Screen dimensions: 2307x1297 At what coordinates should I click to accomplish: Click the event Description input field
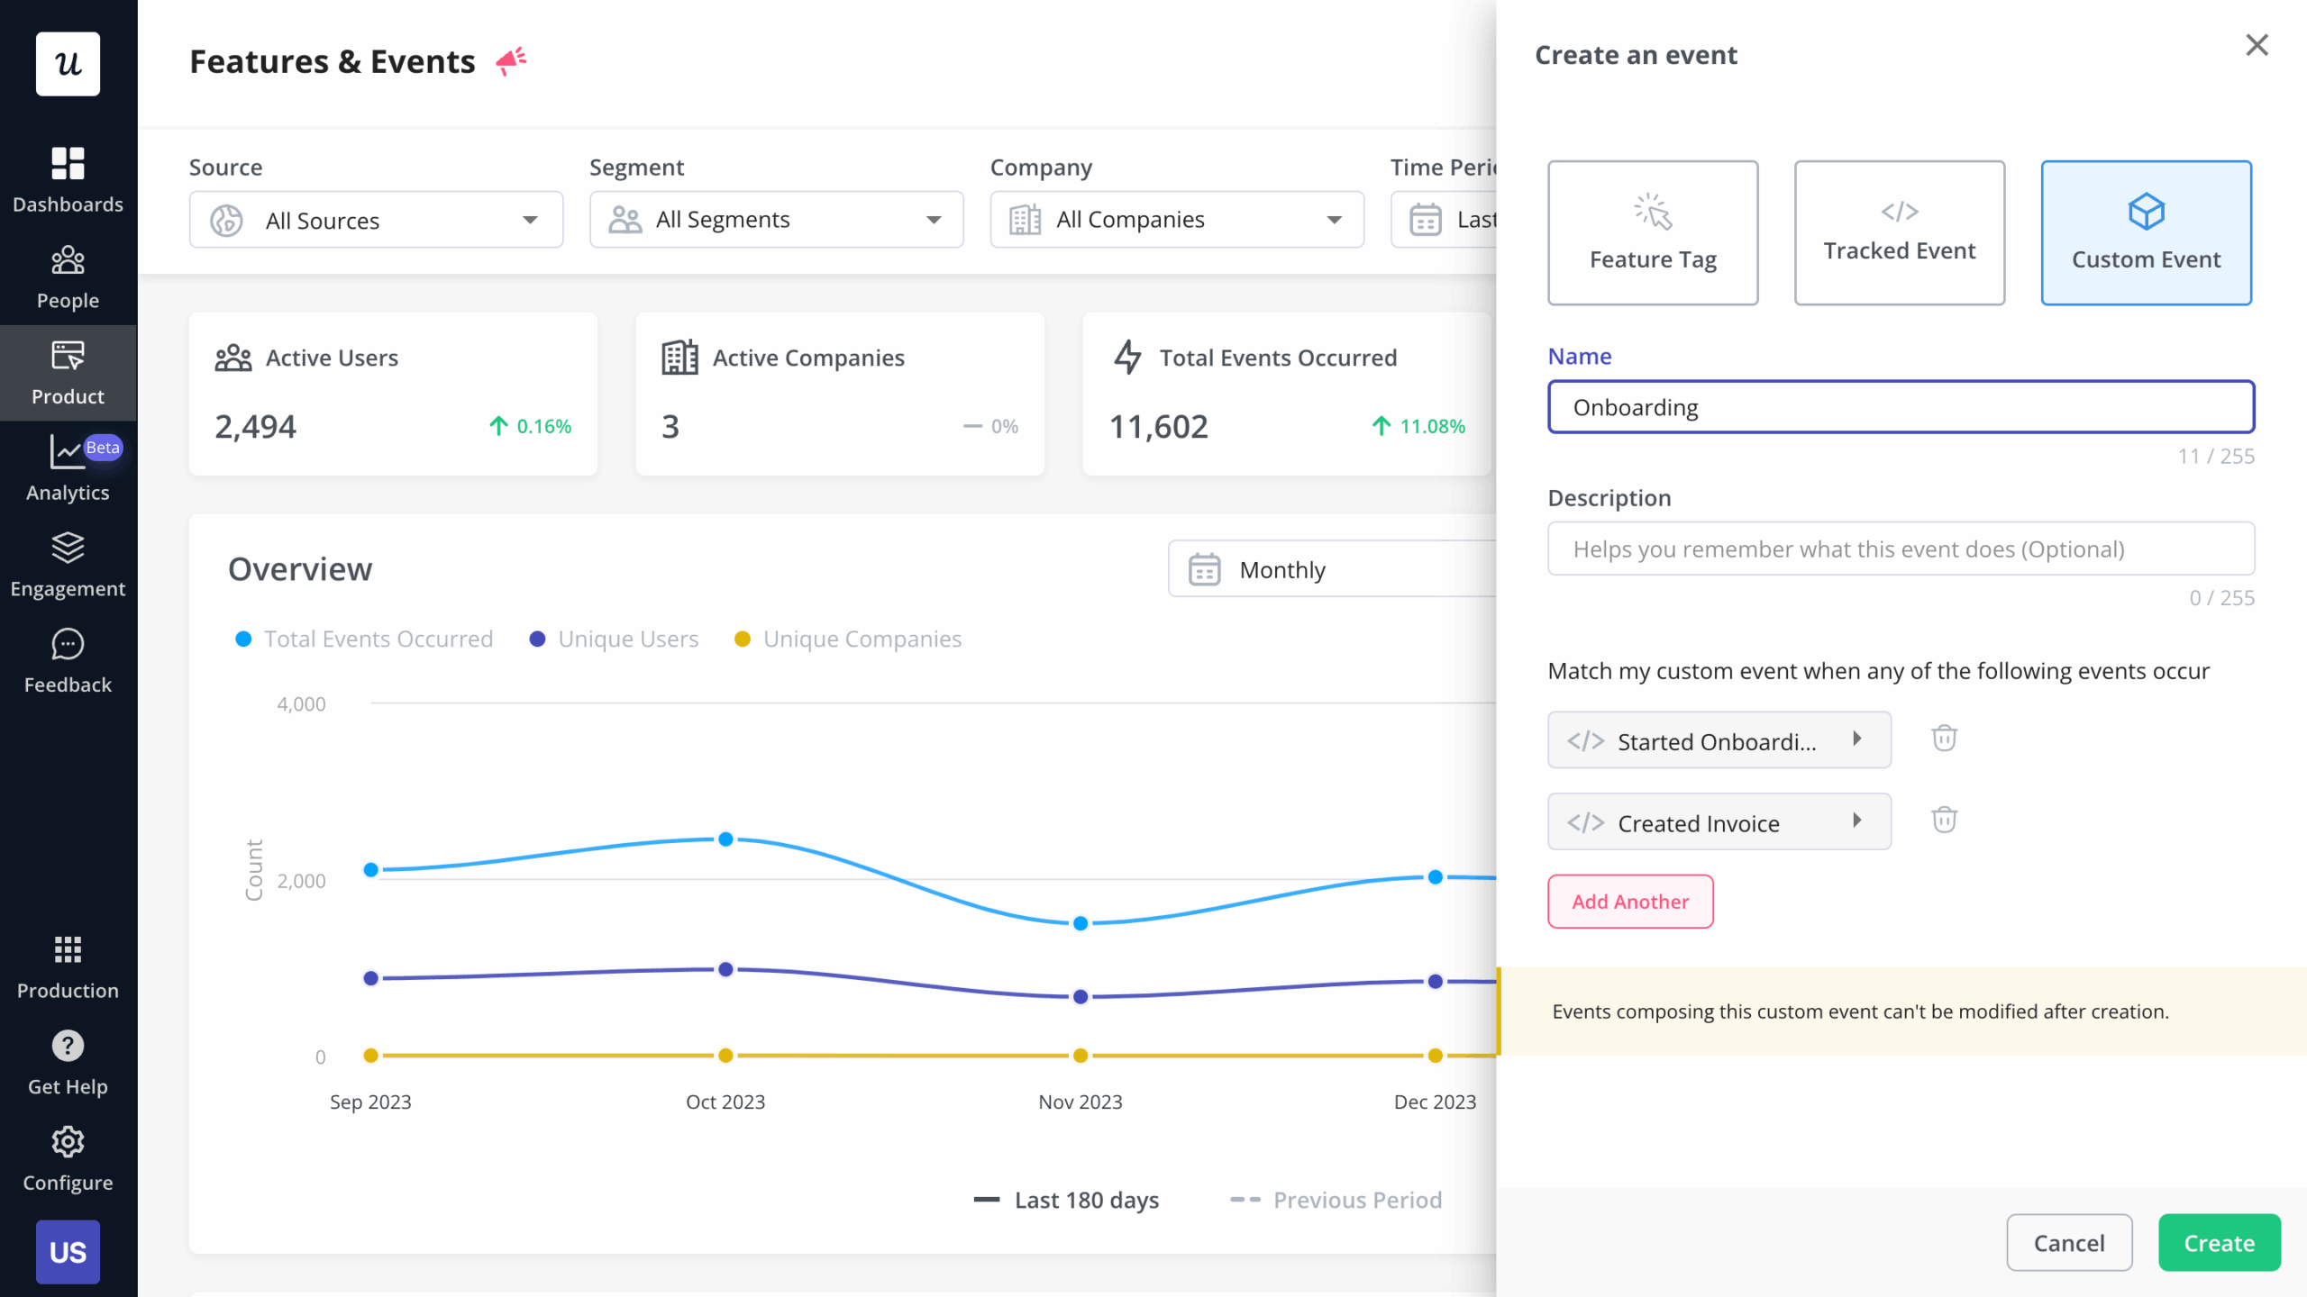tap(1900, 549)
